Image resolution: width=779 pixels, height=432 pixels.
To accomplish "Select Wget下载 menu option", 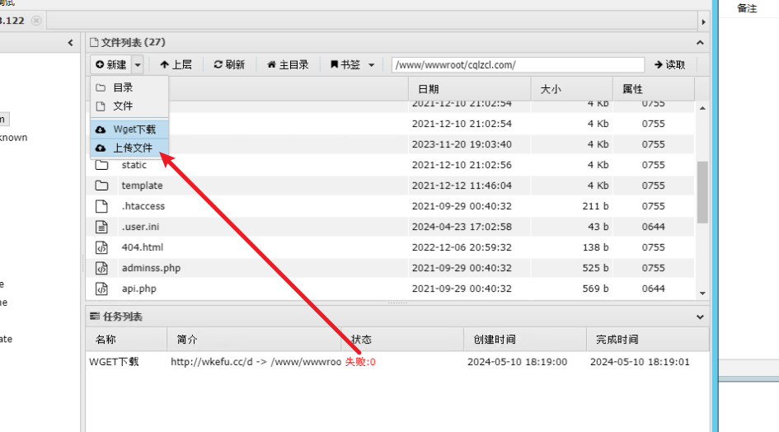I will click(134, 129).
